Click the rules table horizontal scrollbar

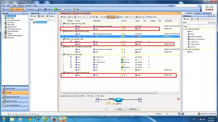[110, 93]
